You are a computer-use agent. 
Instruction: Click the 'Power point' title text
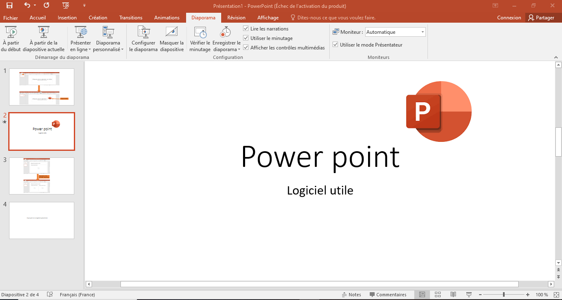[x=320, y=157]
